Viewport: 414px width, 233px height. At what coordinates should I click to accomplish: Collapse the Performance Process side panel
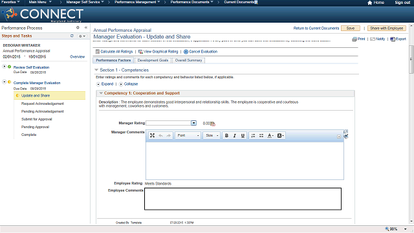point(86,27)
